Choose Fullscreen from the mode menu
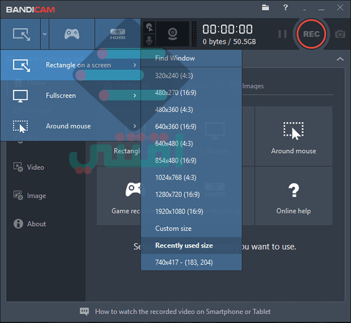 pos(71,96)
